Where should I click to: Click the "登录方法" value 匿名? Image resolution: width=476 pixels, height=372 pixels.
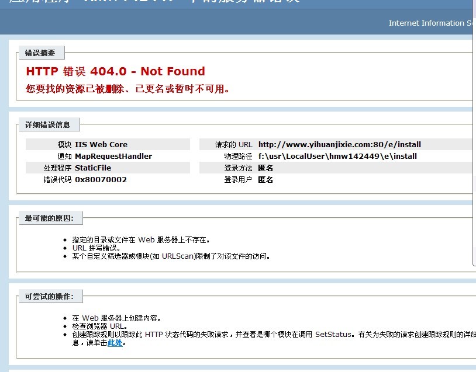[x=265, y=168]
